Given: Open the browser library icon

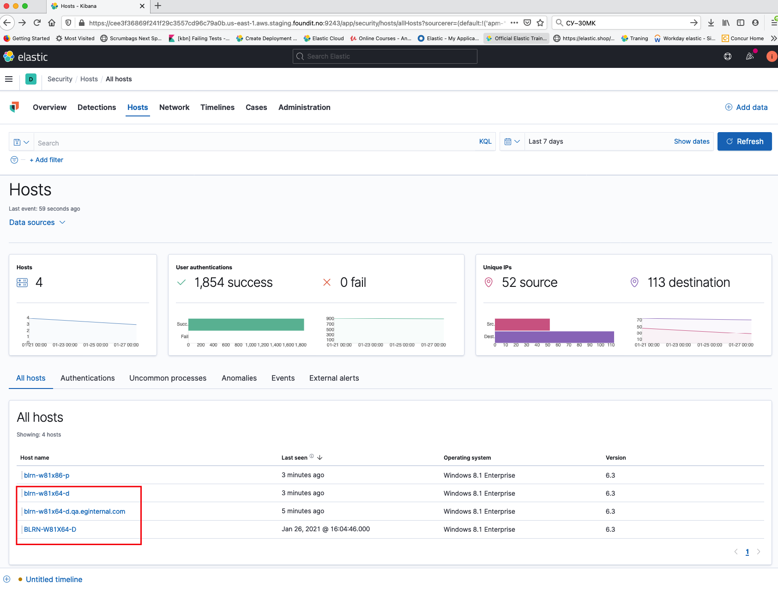Looking at the screenshot, I should tap(726, 23).
